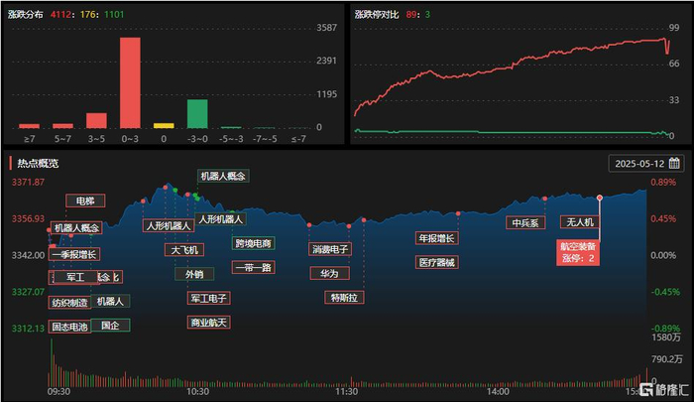This screenshot has width=694, height=402.
Task: Click the 1580万 volume axis label
Action: pyautogui.click(x=666, y=337)
